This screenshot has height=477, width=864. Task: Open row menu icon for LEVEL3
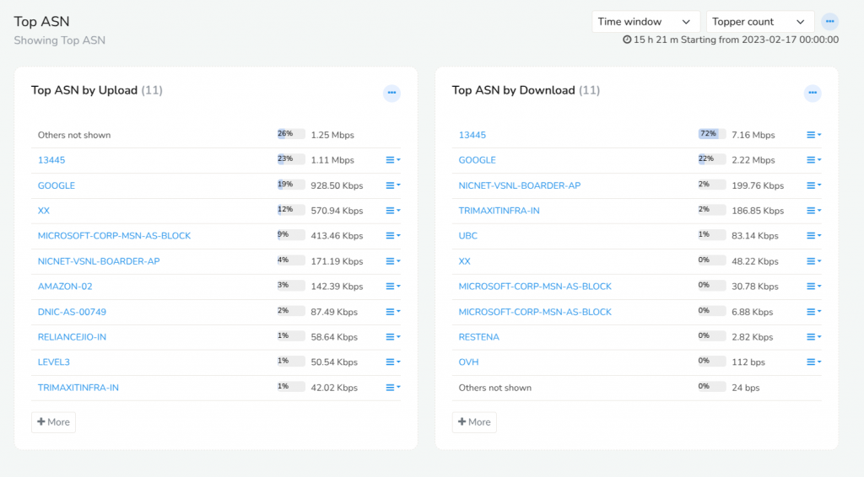click(x=393, y=362)
